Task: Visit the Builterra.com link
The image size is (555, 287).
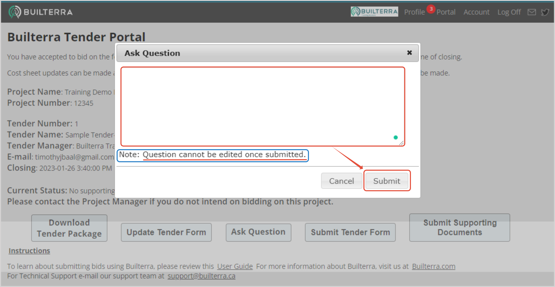Action: [x=434, y=266]
